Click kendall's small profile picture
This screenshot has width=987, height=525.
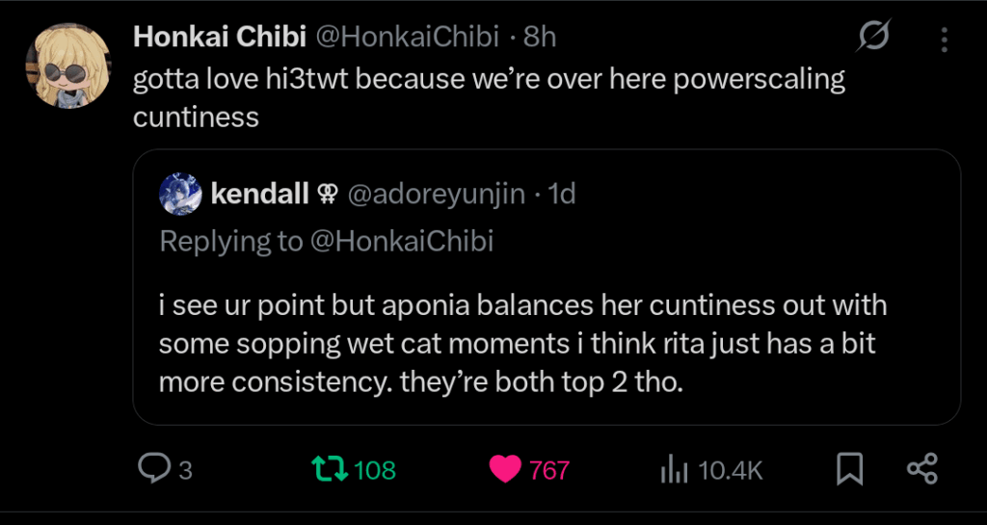pyautogui.click(x=180, y=194)
